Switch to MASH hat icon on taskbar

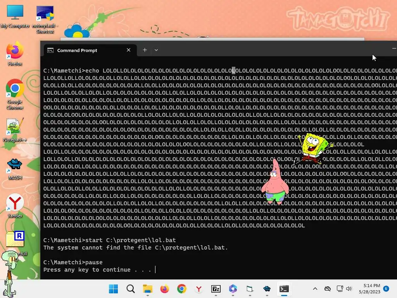[x=267, y=289]
